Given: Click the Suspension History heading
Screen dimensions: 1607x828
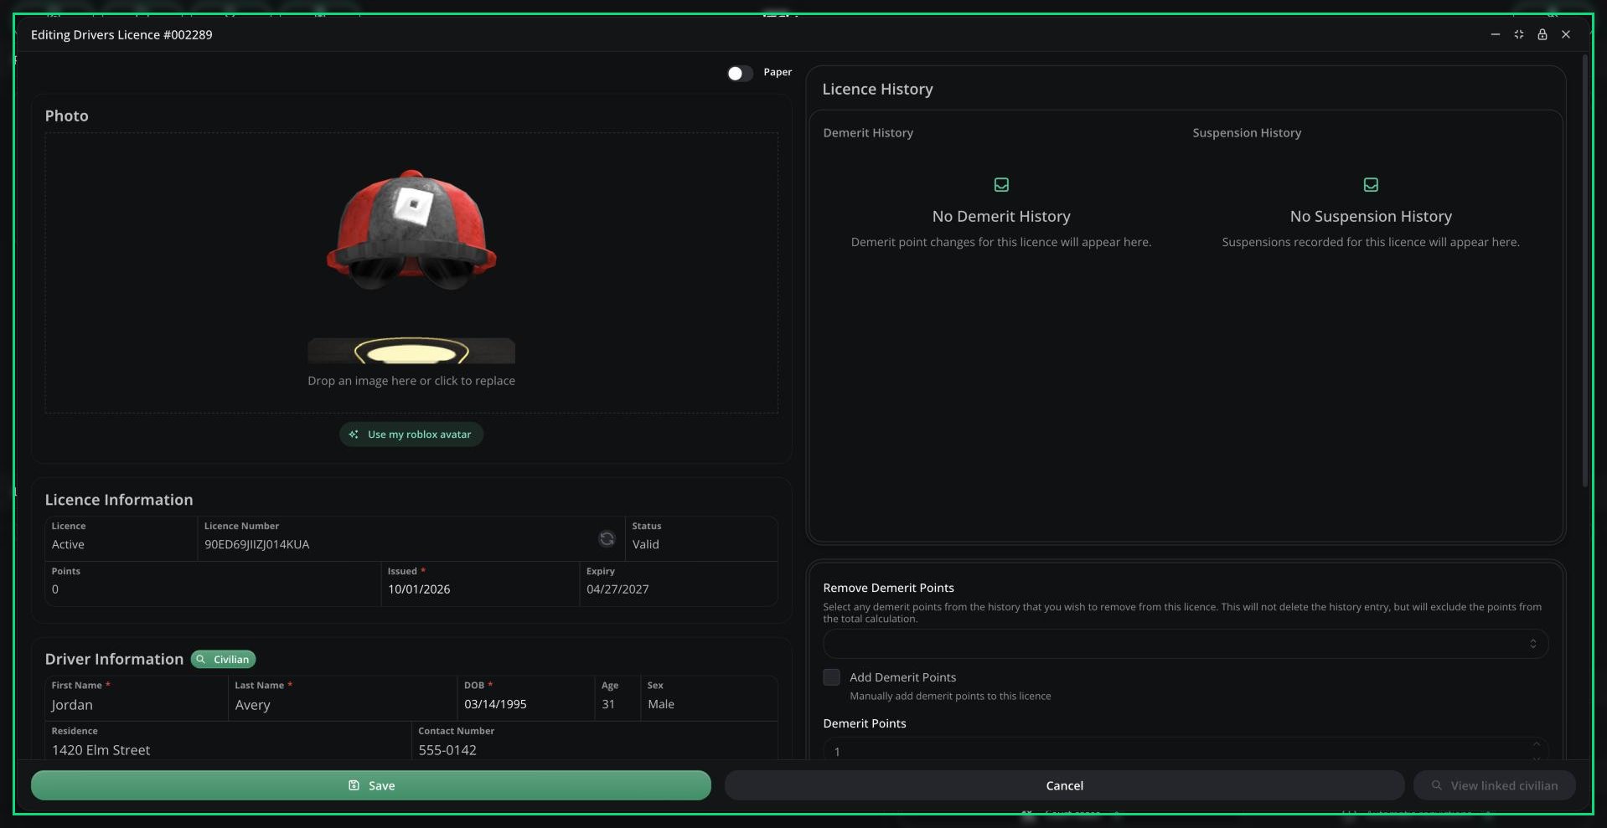Looking at the screenshot, I should [1247, 132].
